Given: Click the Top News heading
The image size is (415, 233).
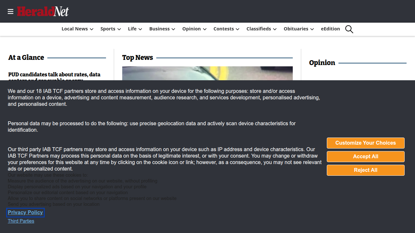Looking at the screenshot, I should point(137,58).
